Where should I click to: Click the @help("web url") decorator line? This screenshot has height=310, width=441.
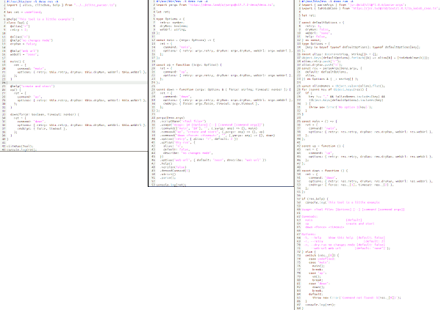[x=24, y=51]
